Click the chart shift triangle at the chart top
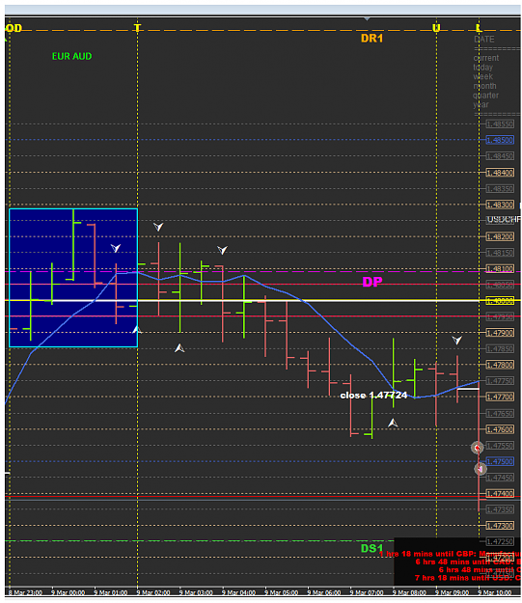This screenshot has height=603, width=522. coord(368,18)
